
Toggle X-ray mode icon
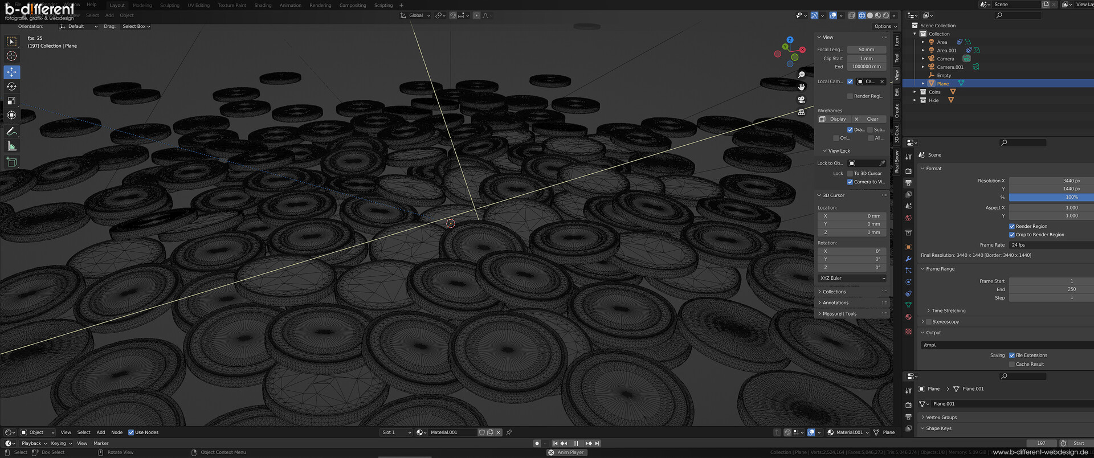[x=851, y=15]
